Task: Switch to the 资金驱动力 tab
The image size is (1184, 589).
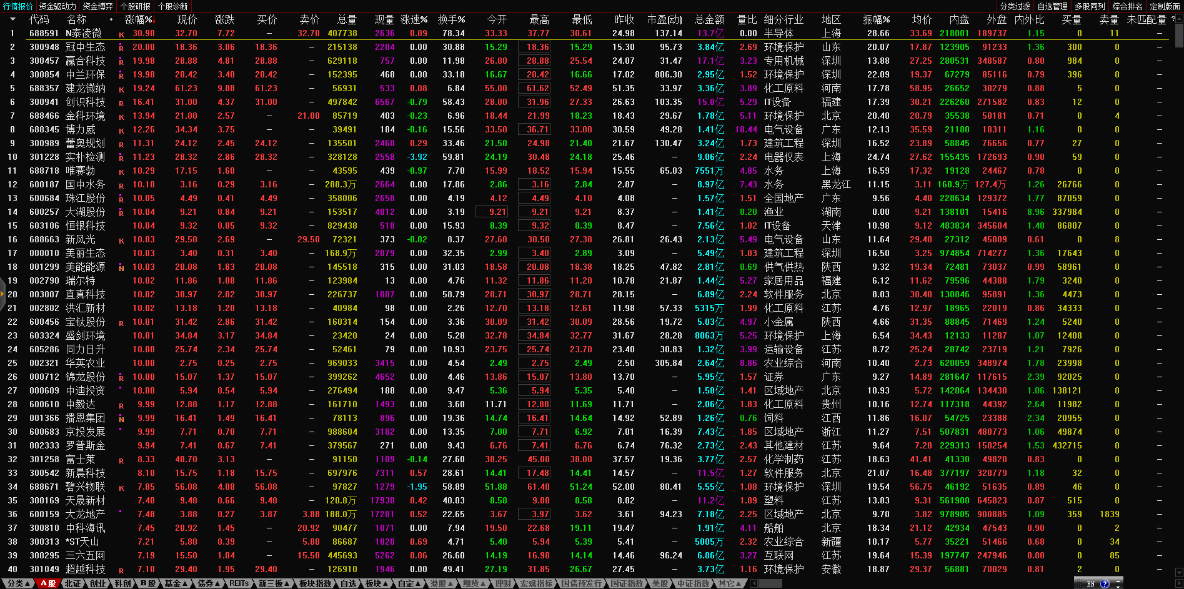Action: point(57,6)
